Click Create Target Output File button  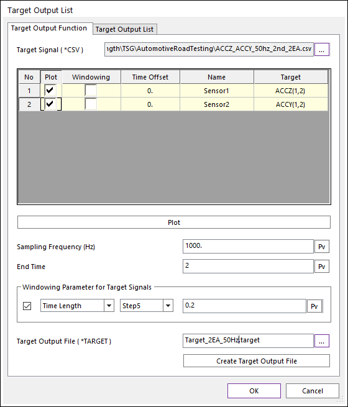[257, 361]
